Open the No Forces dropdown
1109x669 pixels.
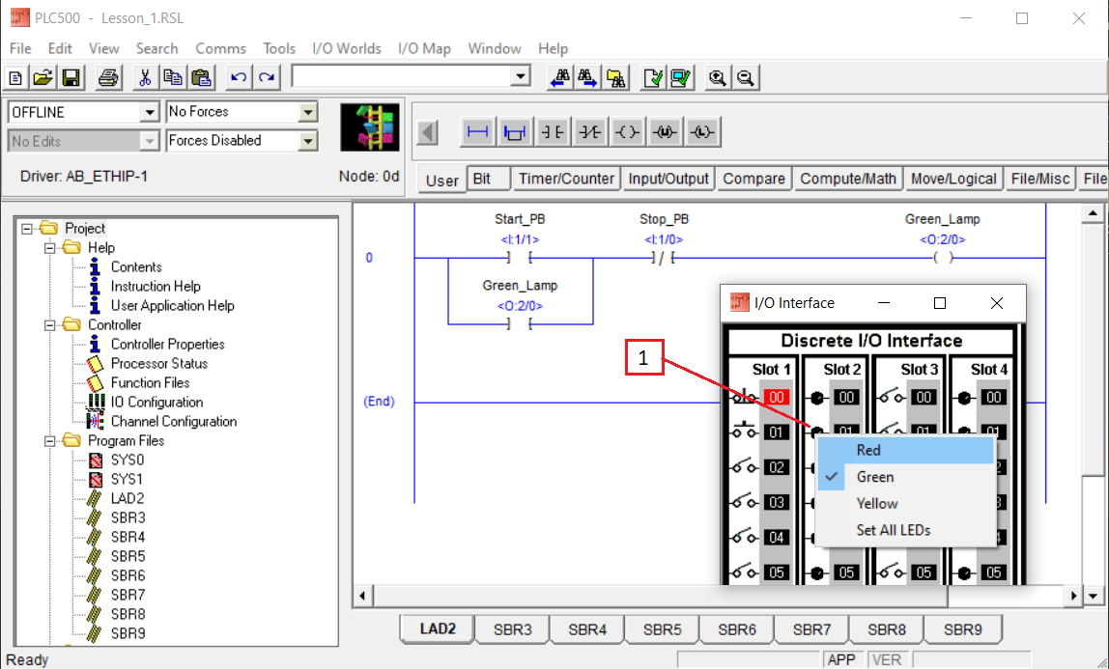[x=307, y=112]
